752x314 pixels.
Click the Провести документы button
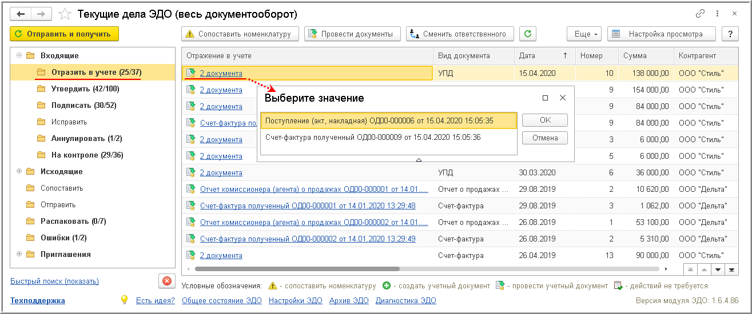351,34
